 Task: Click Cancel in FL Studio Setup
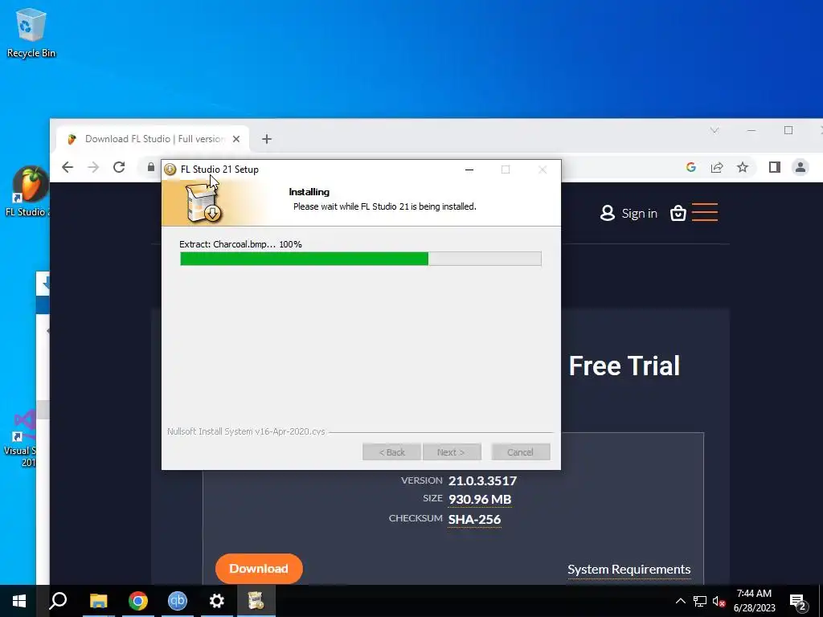pyautogui.click(x=521, y=452)
